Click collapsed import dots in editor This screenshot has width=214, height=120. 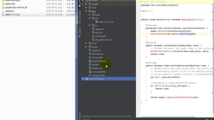point(151,11)
